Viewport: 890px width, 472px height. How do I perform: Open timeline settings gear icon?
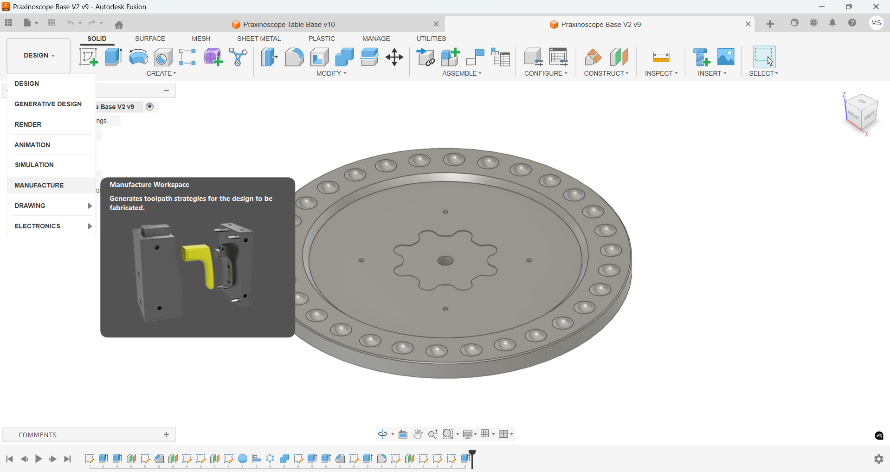click(x=879, y=459)
